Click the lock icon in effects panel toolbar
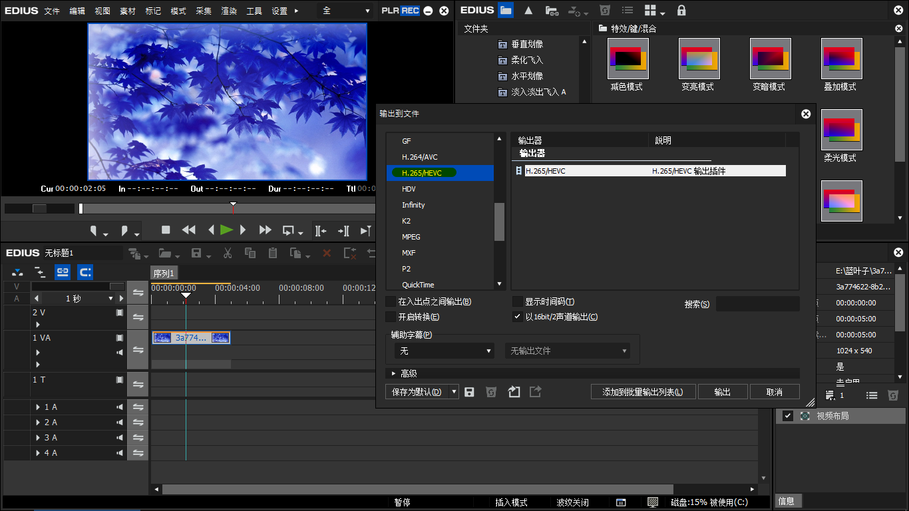 (x=681, y=10)
